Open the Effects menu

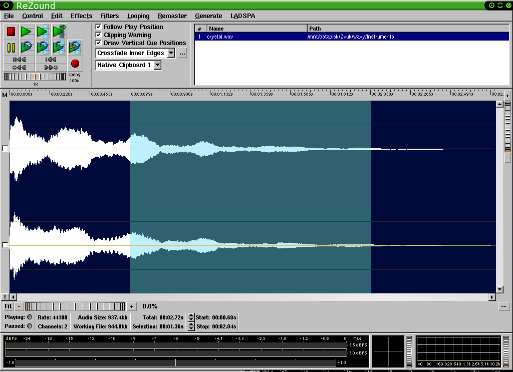point(82,16)
